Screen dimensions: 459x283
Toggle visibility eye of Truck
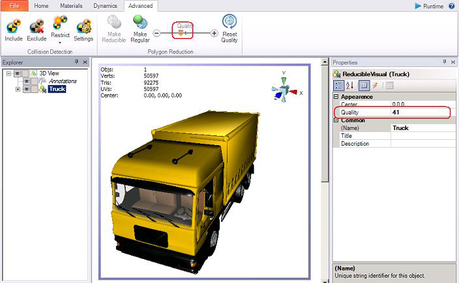(26, 89)
